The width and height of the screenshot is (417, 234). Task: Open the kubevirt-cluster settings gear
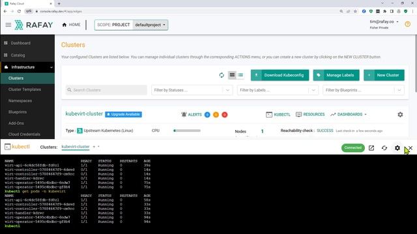[x=400, y=114]
